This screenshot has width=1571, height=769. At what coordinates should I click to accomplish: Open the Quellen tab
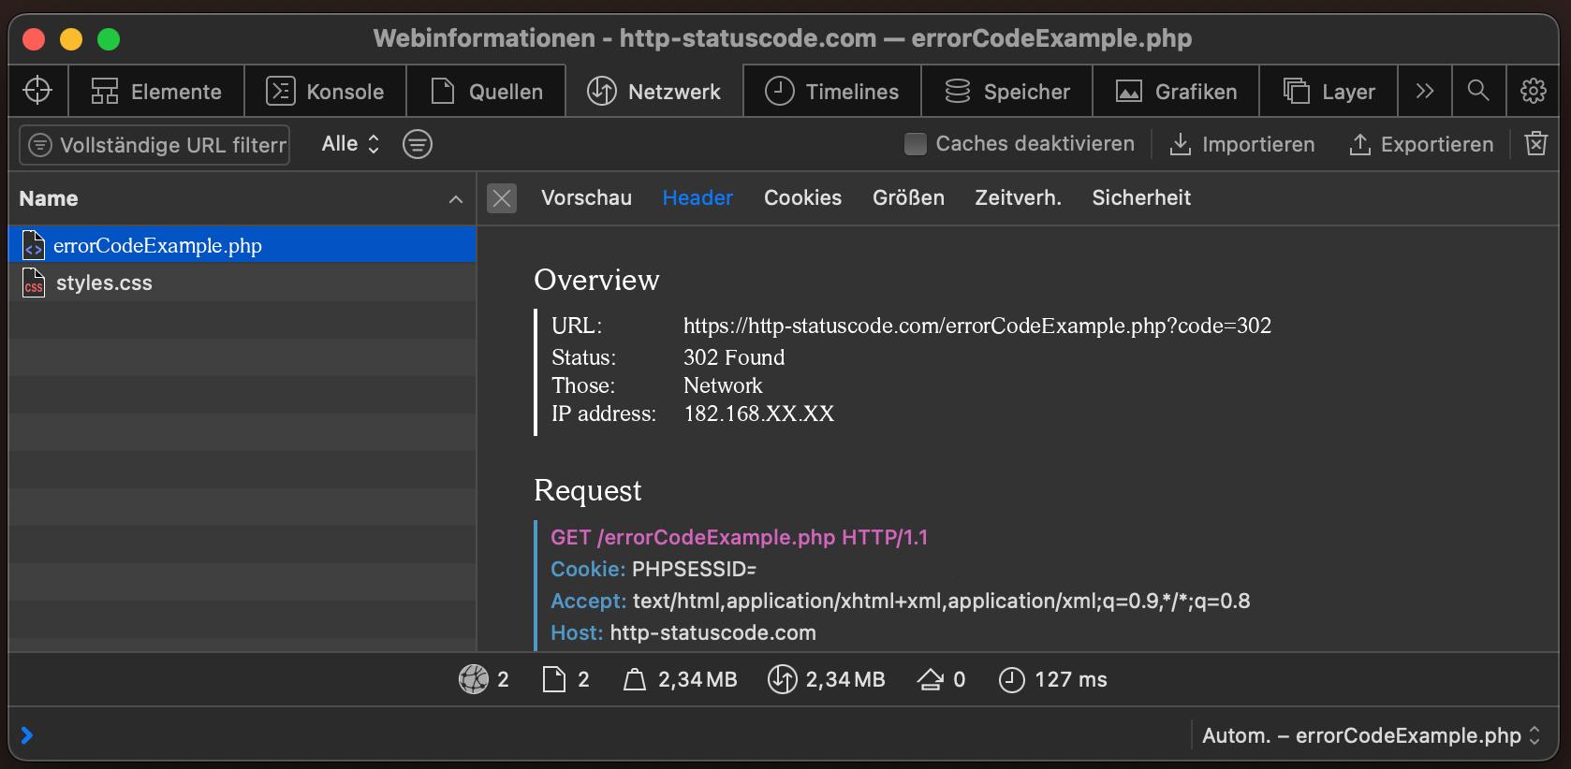pos(486,91)
